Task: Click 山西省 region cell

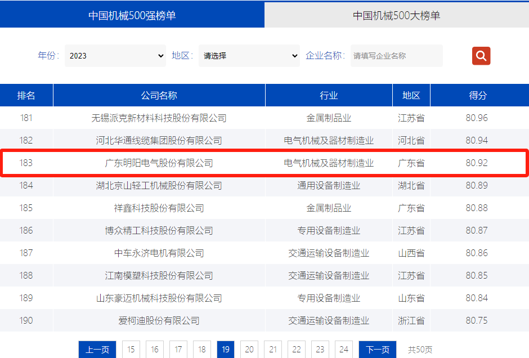Action: coord(411,253)
